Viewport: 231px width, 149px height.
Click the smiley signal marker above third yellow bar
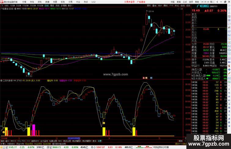[x=104, y=123]
